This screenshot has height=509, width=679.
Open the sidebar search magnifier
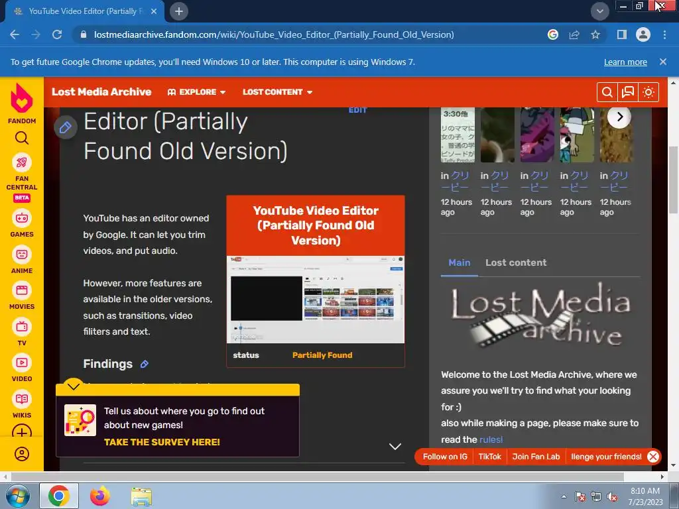tap(22, 138)
